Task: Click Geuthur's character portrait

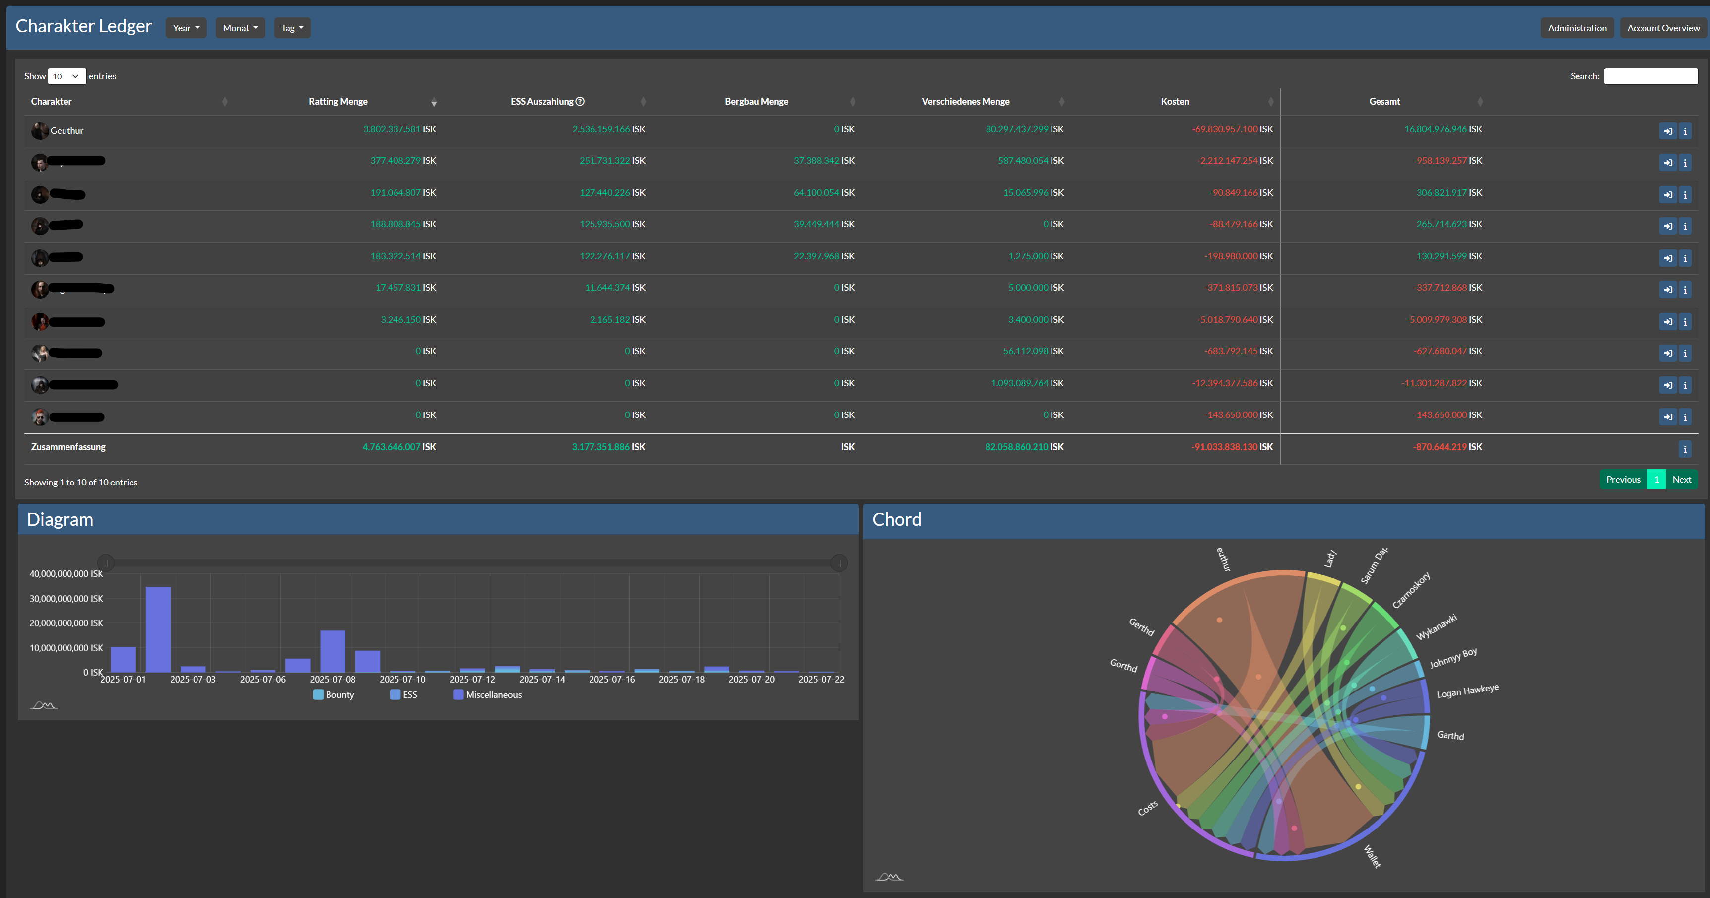Action: [40, 130]
